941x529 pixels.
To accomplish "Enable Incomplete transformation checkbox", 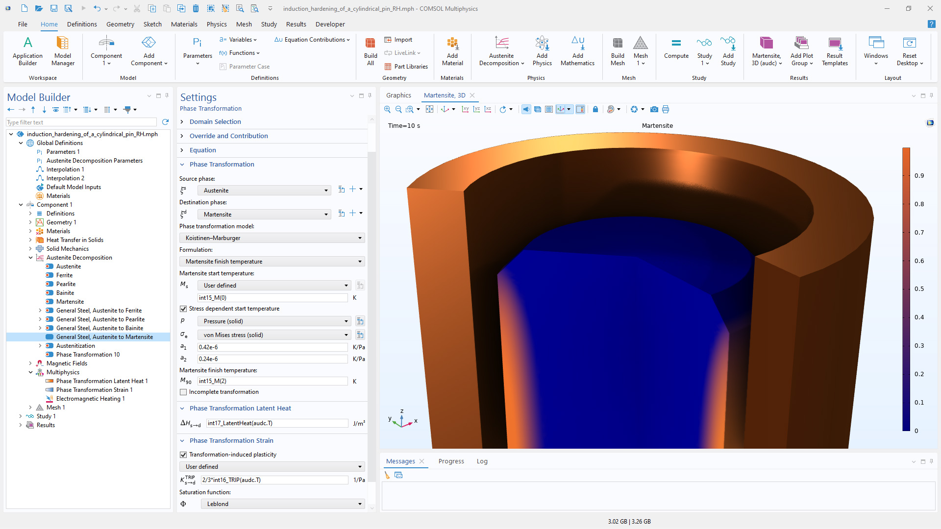I will click(183, 392).
